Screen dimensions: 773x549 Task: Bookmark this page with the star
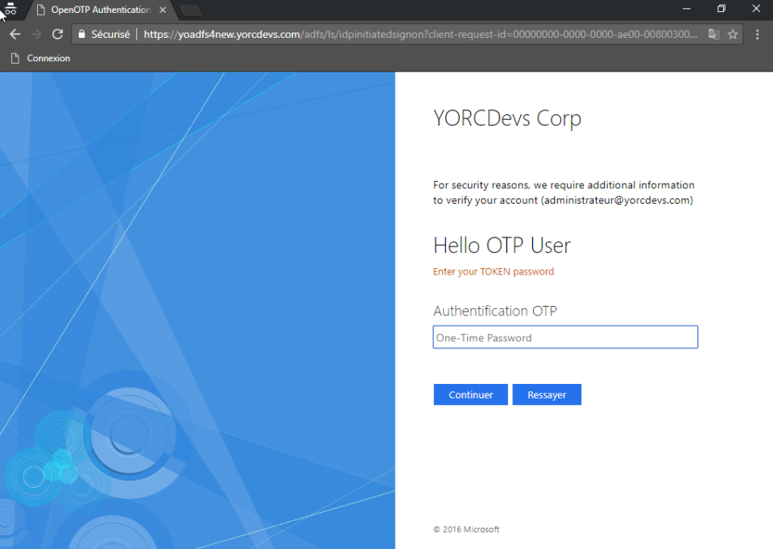(733, 34)
